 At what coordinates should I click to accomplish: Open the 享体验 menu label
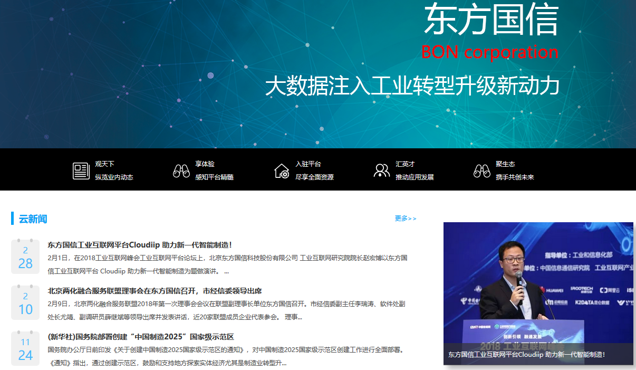coord(205,164)
